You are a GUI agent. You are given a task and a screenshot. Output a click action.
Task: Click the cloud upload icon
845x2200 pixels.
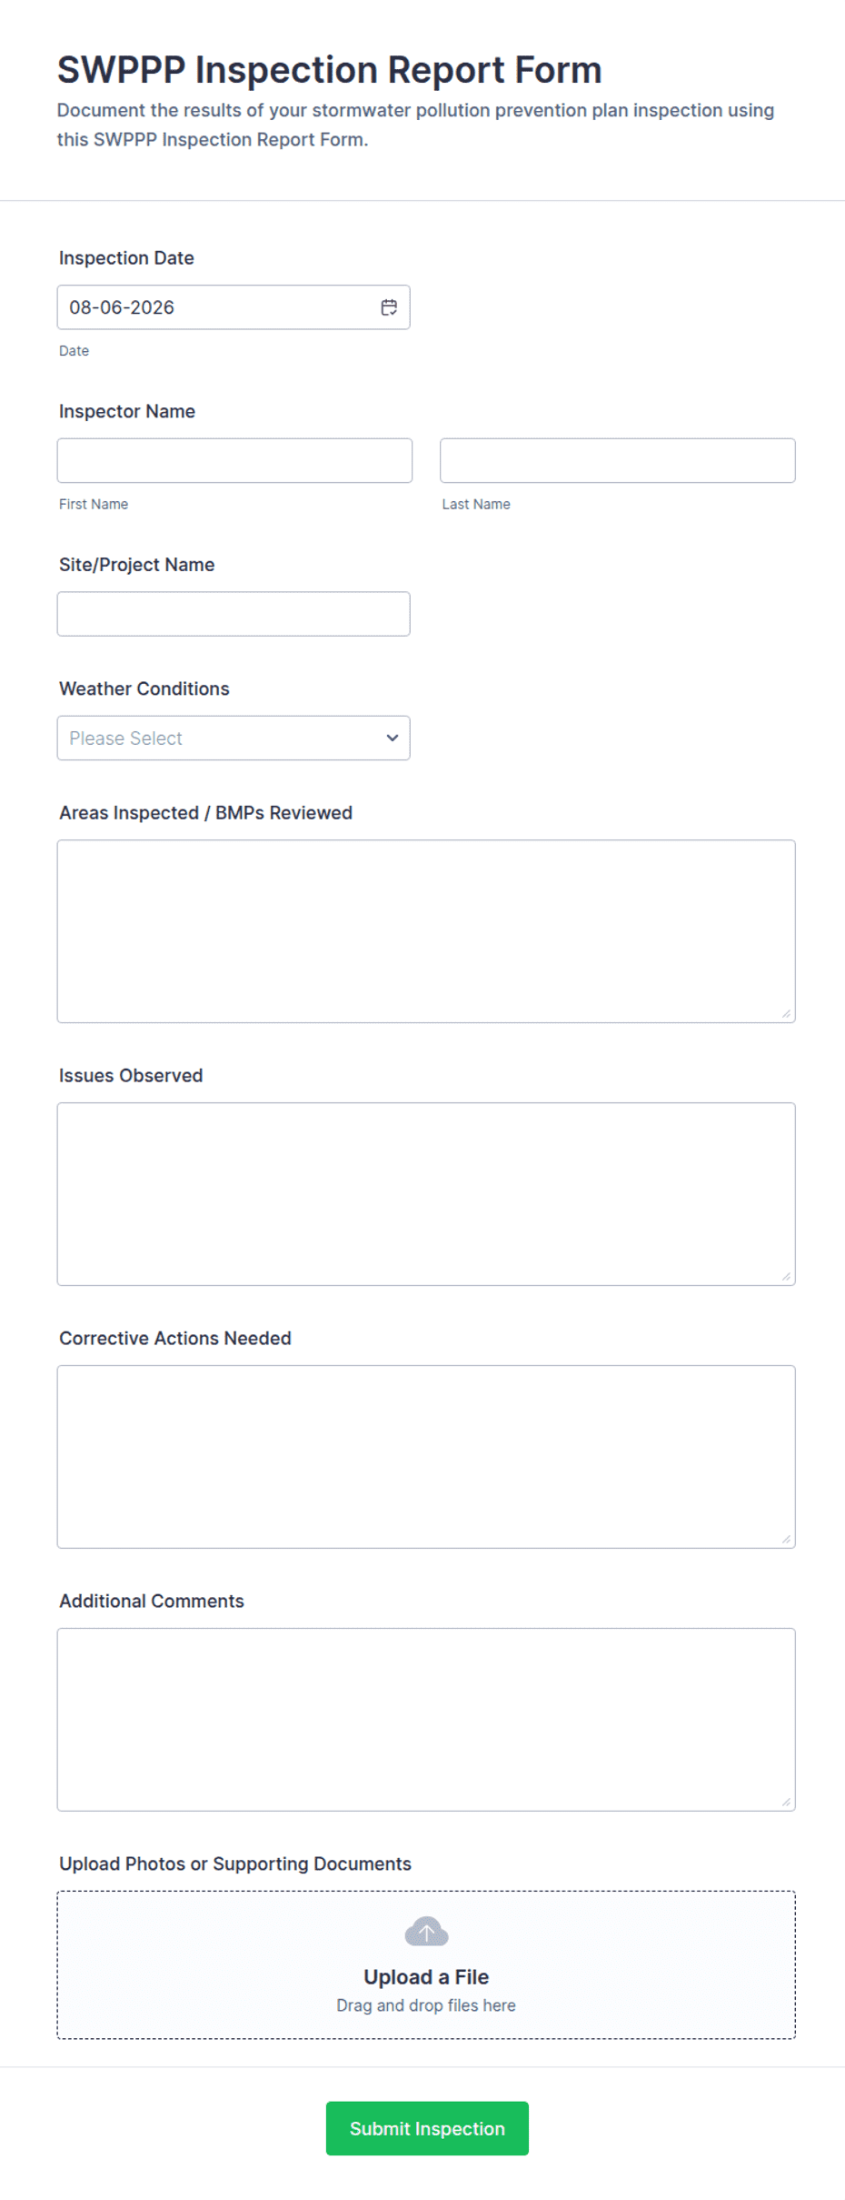coord(426,1931)
